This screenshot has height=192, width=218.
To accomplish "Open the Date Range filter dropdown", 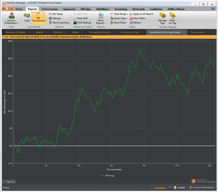I will pyautogui.click(x=119, y=14).
